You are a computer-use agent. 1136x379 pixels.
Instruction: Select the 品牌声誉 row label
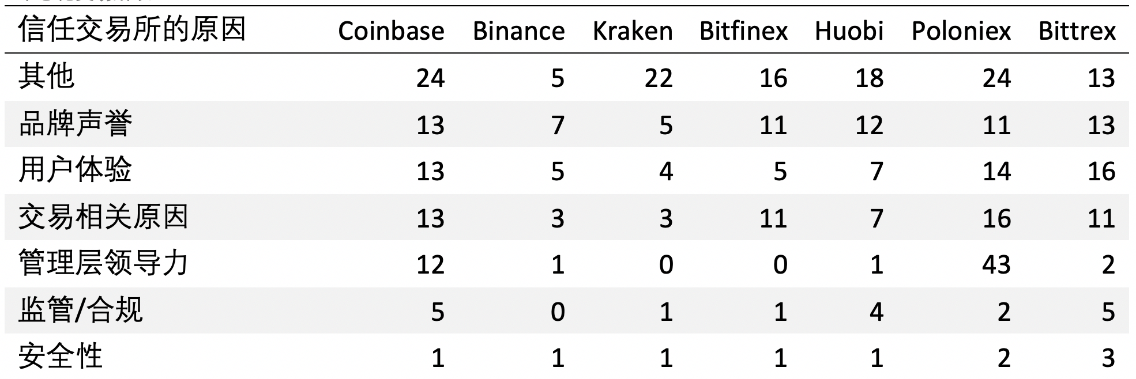point(75,123)
